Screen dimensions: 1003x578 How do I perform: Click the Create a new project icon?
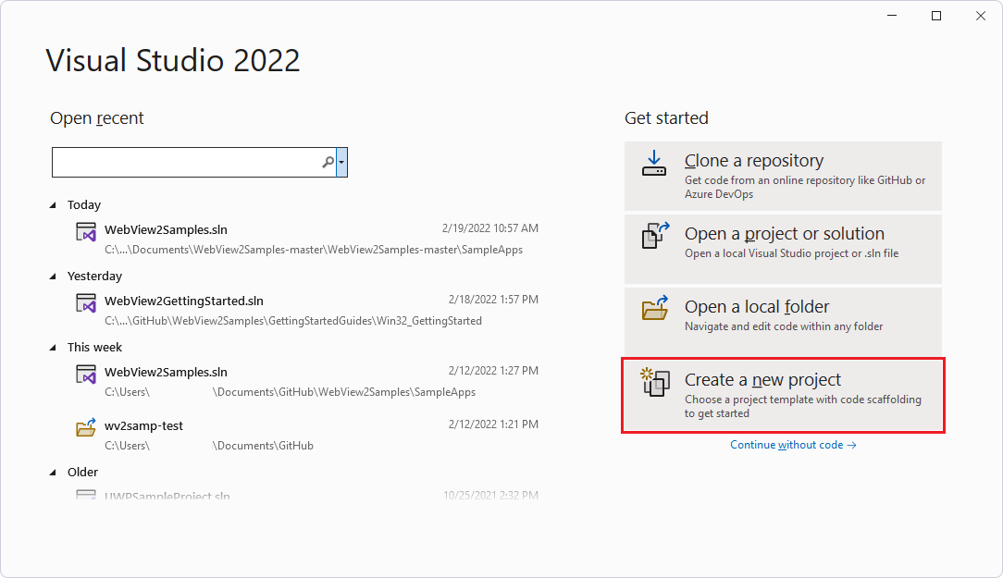tap(654, 383)
